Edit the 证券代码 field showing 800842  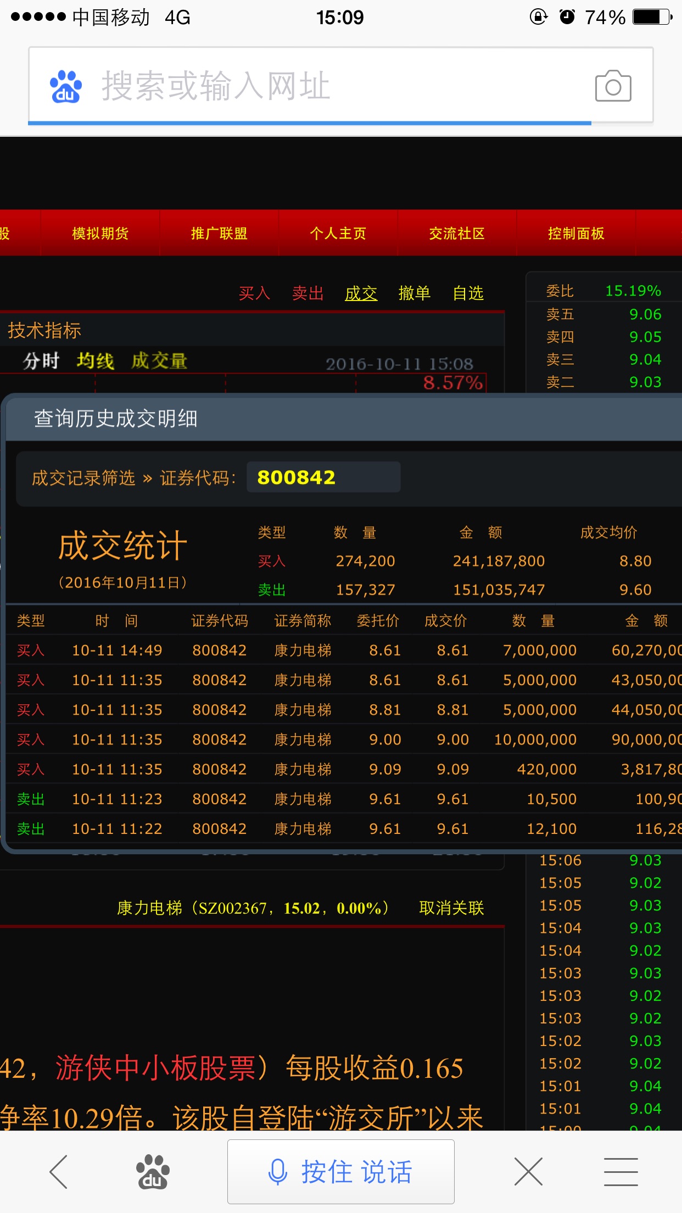[x=323, y=477]
